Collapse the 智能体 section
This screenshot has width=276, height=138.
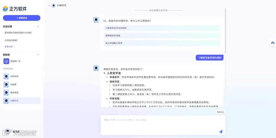[x=38, y=55]
